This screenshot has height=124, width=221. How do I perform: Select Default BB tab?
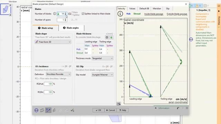click(144, 9)
